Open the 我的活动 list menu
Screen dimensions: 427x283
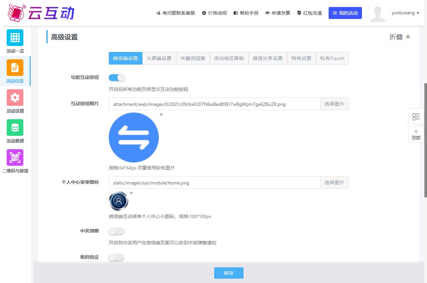(345, 13)
